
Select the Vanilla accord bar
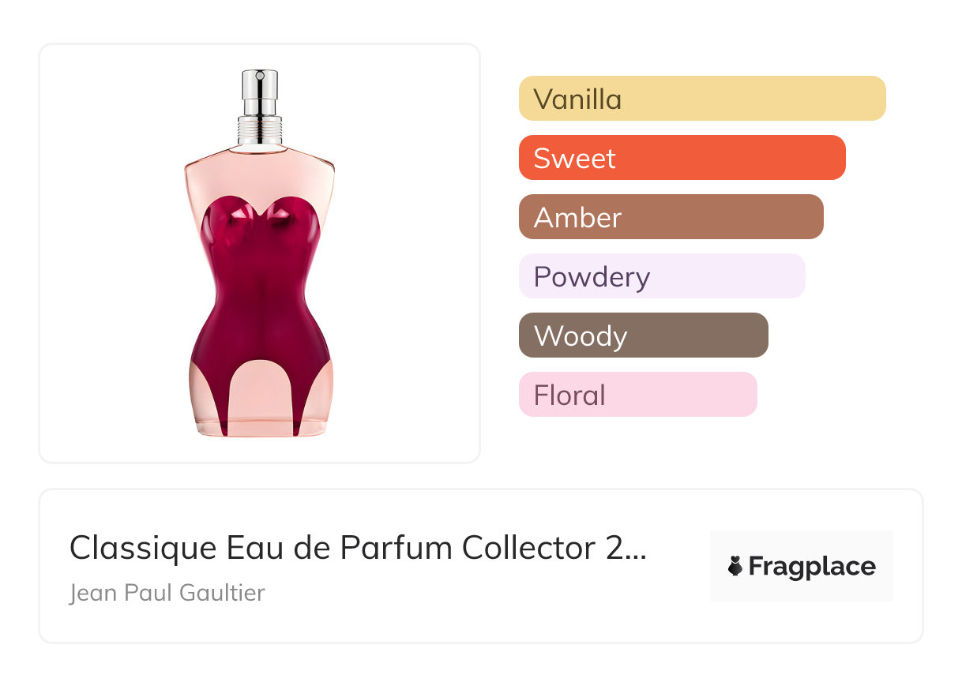tap(702, 99)
